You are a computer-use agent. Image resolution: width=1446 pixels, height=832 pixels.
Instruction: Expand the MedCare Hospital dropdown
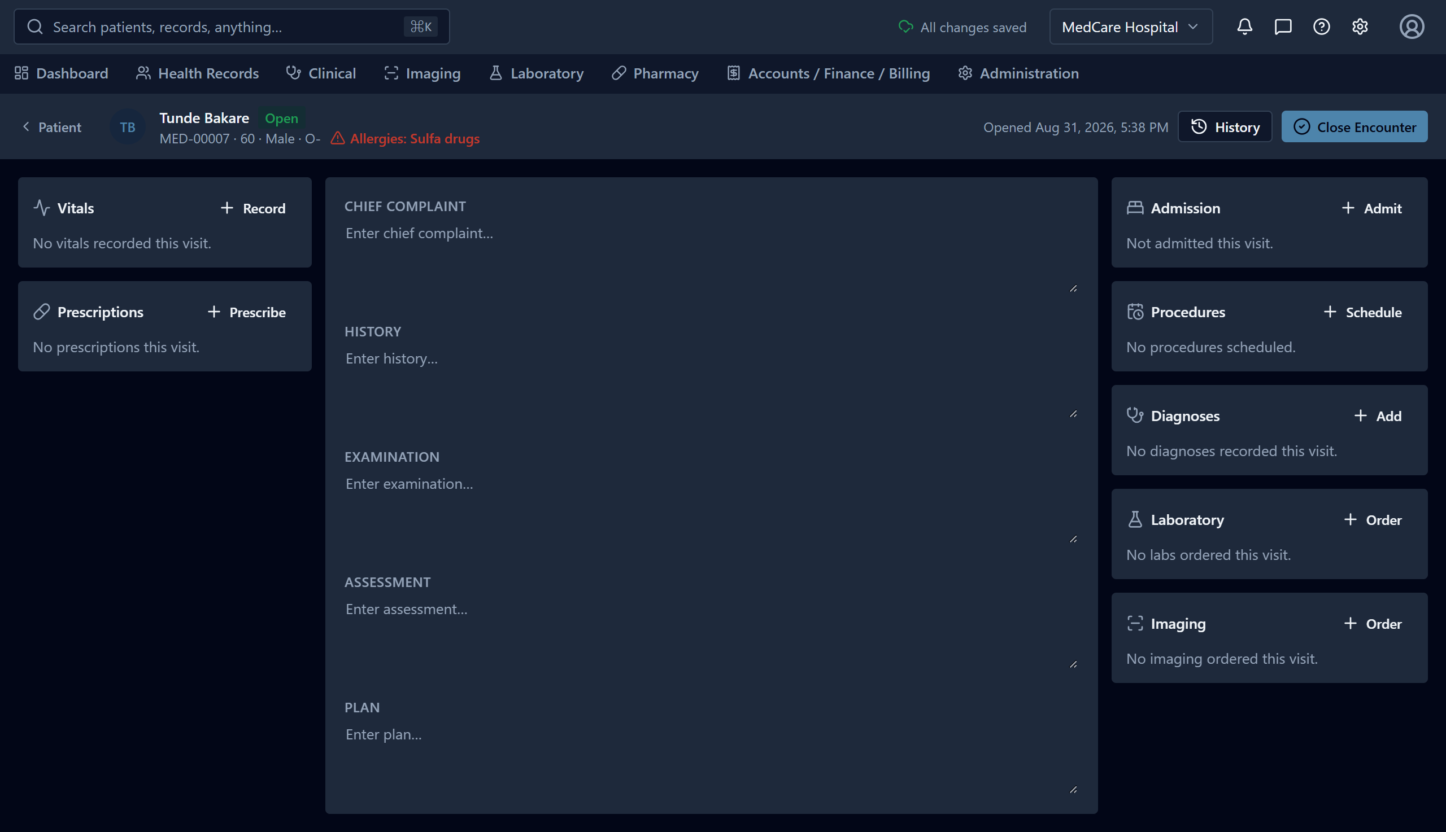coord(1130,27)
